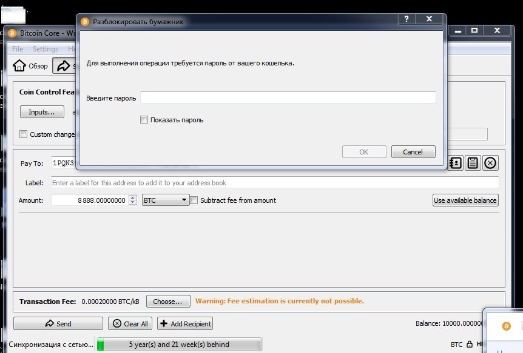Screen dimensions: 523x353
Task: Click the remove recipient X icon
Action: [x=490, y=163]
